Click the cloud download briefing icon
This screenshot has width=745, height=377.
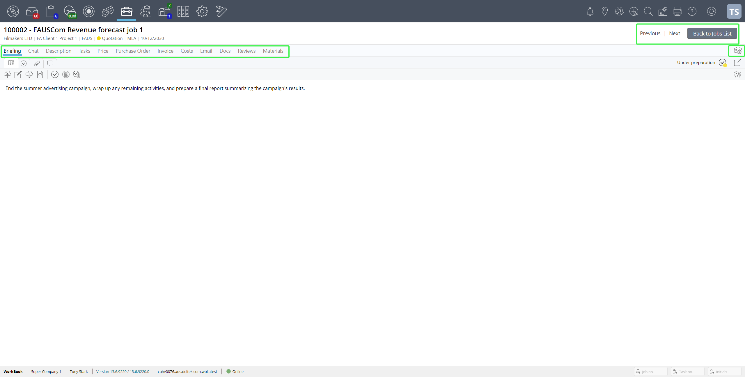point(29,75)
